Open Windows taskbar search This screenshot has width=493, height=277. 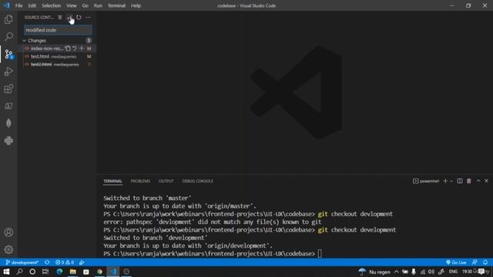(19, 272)
